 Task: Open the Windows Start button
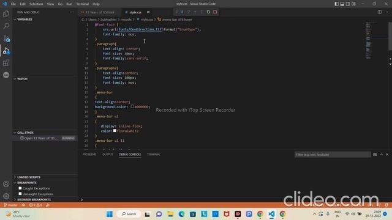(x=110, y=214)
